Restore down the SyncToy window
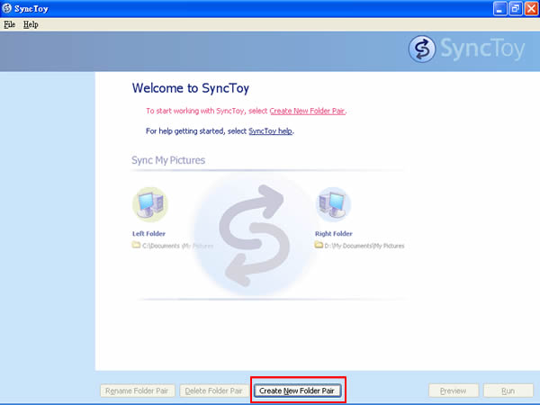540x405 pixels. [x=516, y=9]
